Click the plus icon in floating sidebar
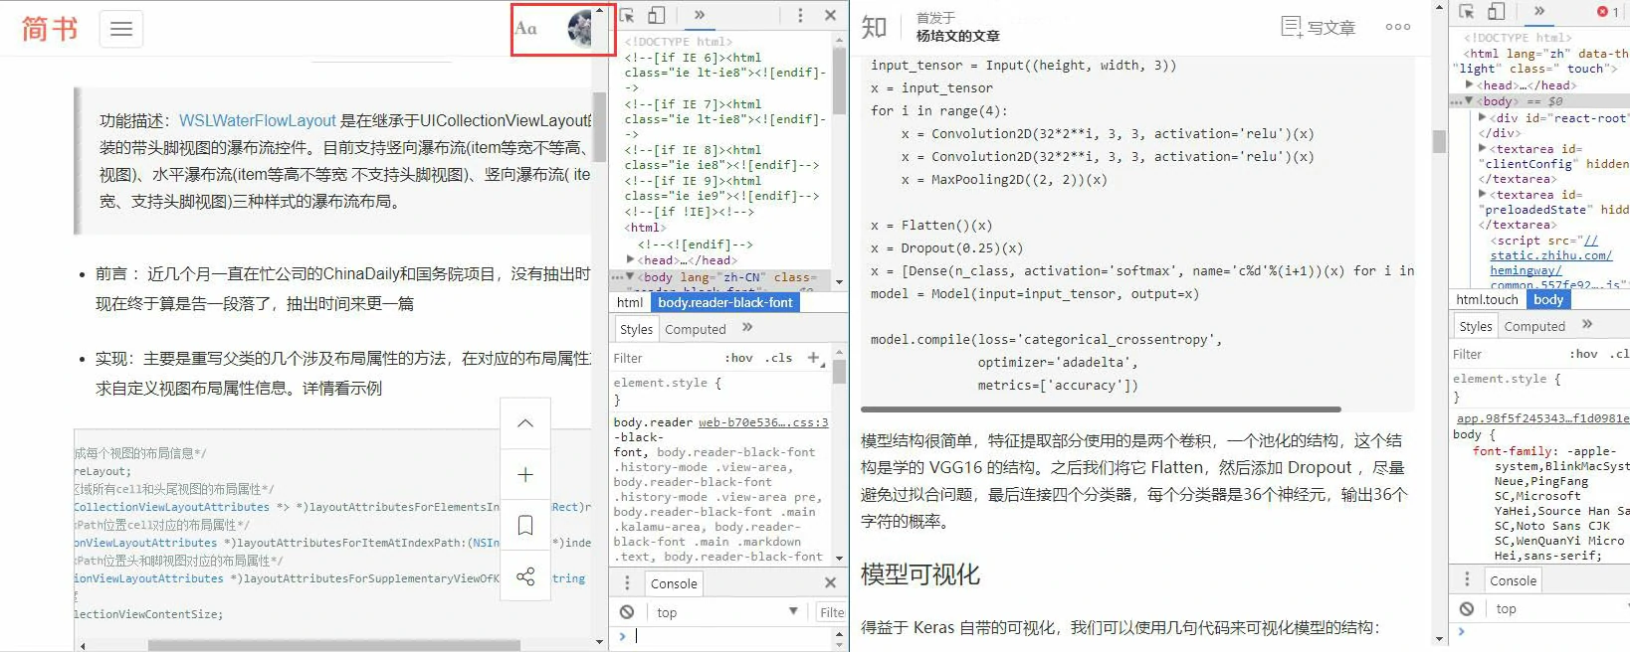 [525, 475]
